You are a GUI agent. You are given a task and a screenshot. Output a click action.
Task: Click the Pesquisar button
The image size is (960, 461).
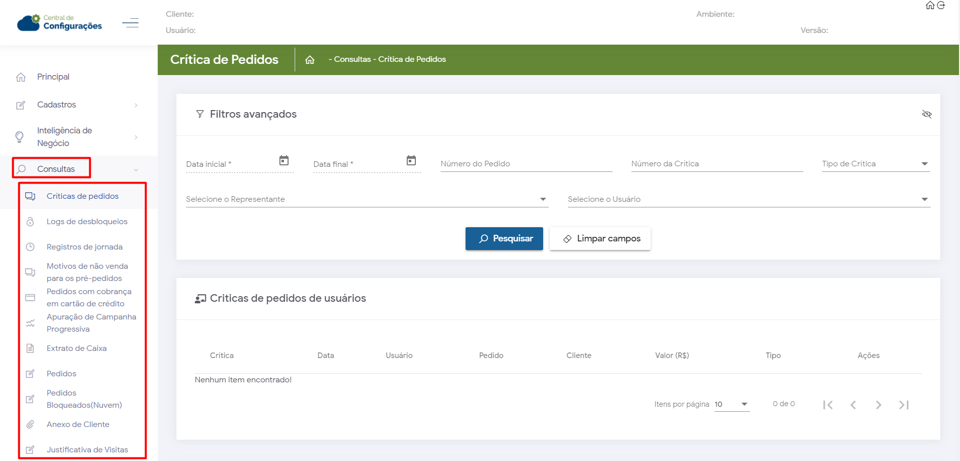point(504,238)
